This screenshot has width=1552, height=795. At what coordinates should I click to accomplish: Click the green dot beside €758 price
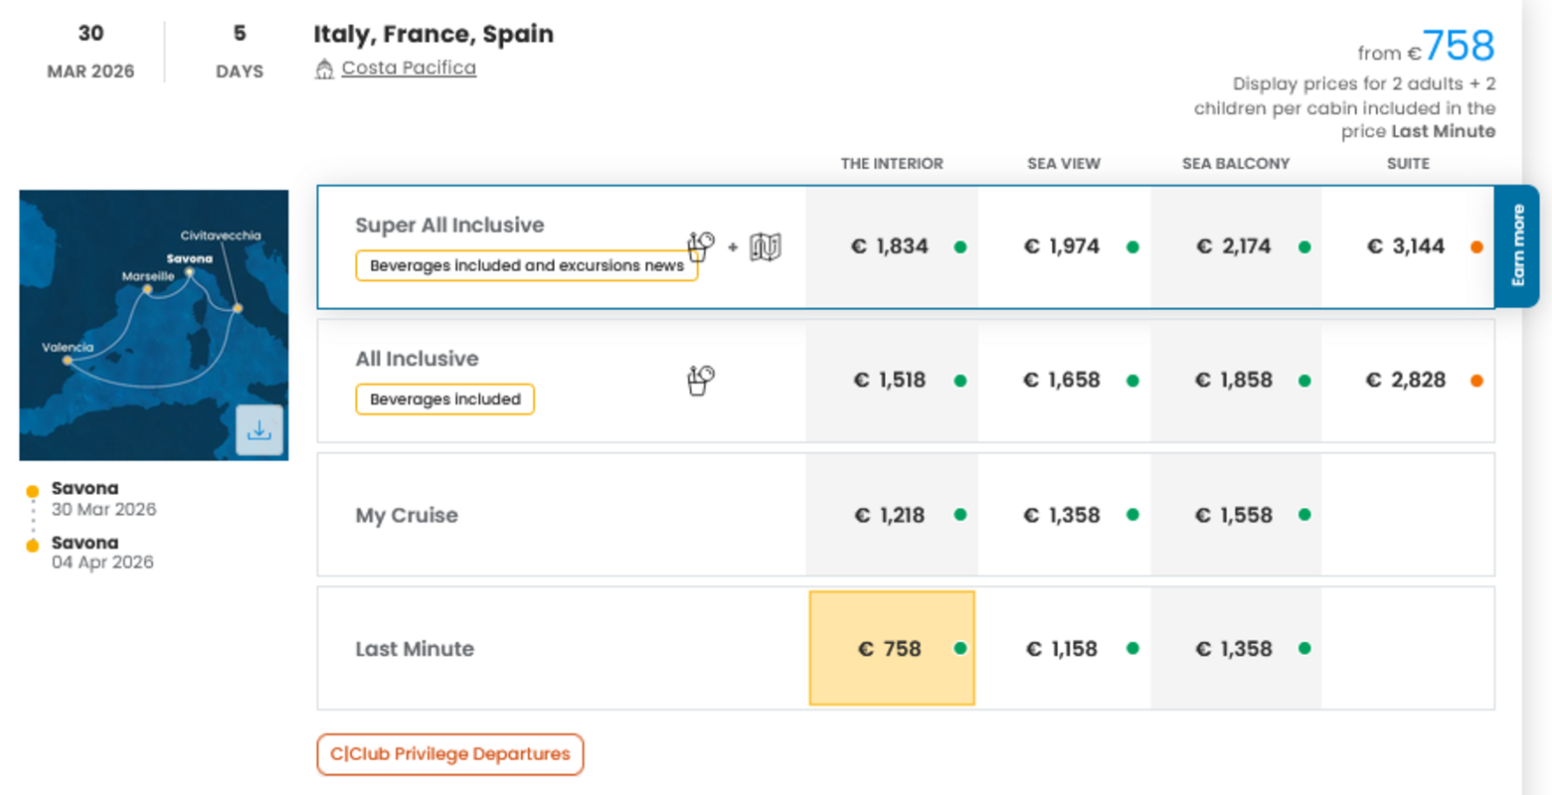(x=960, y=648)
